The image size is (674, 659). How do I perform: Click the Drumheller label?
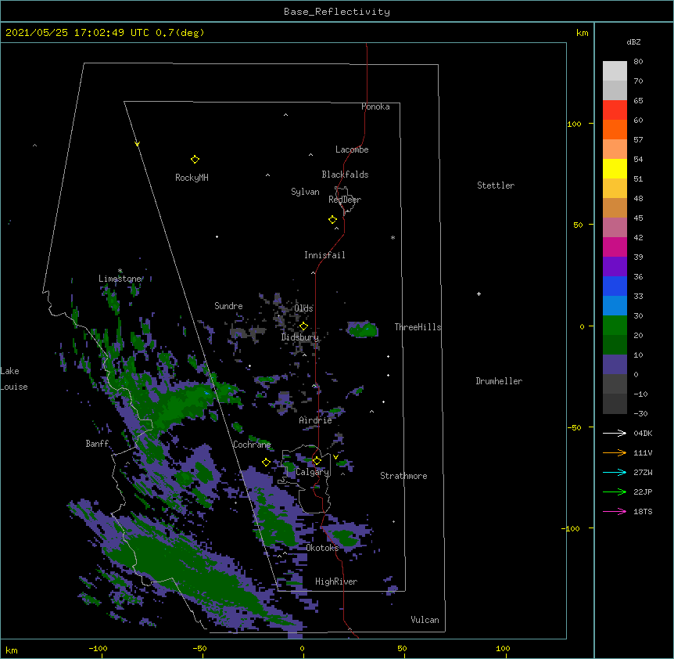(499, 381)
